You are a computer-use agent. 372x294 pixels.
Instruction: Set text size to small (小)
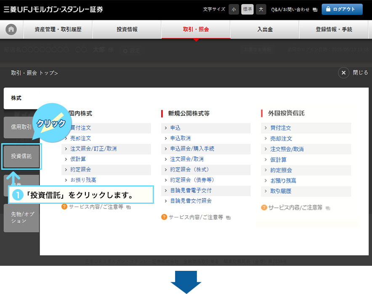click(234, 10)
